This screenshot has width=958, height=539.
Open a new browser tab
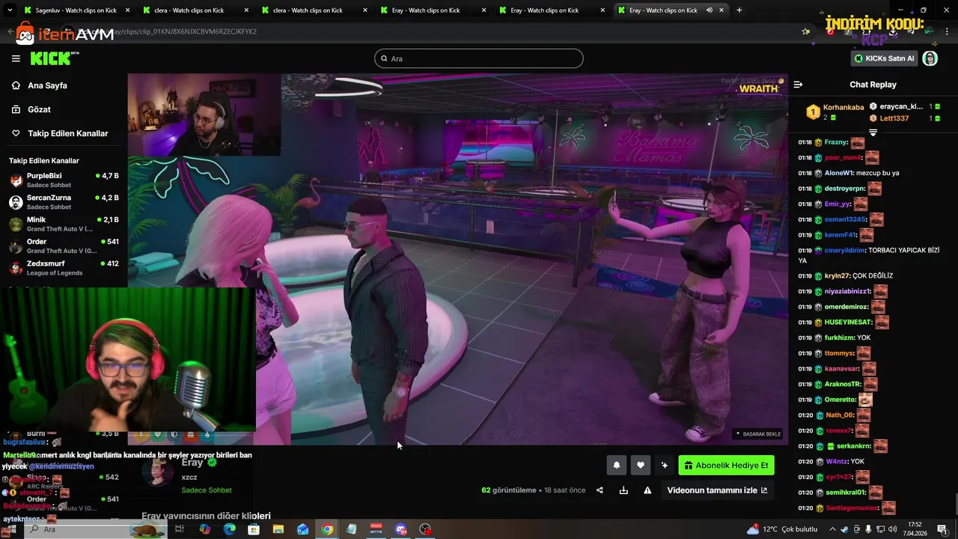pos(739,10)
